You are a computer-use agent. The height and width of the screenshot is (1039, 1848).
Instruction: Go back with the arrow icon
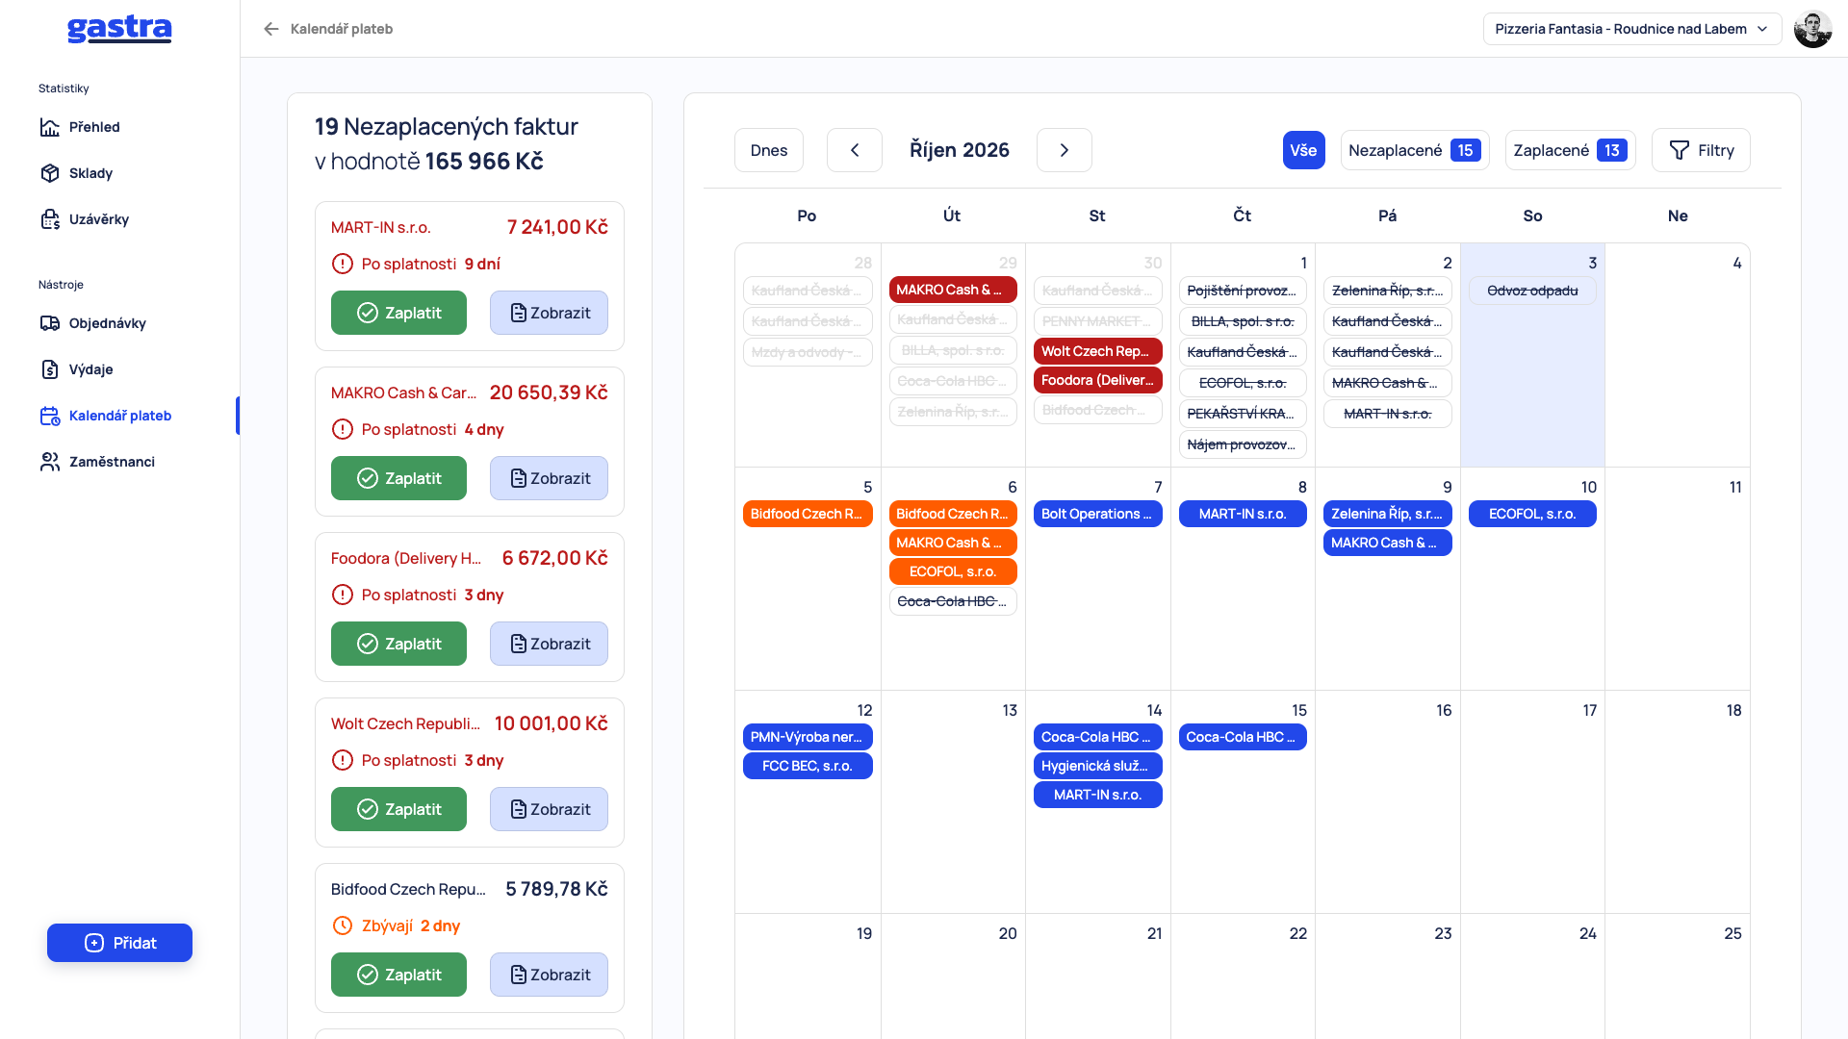(271, 29)
